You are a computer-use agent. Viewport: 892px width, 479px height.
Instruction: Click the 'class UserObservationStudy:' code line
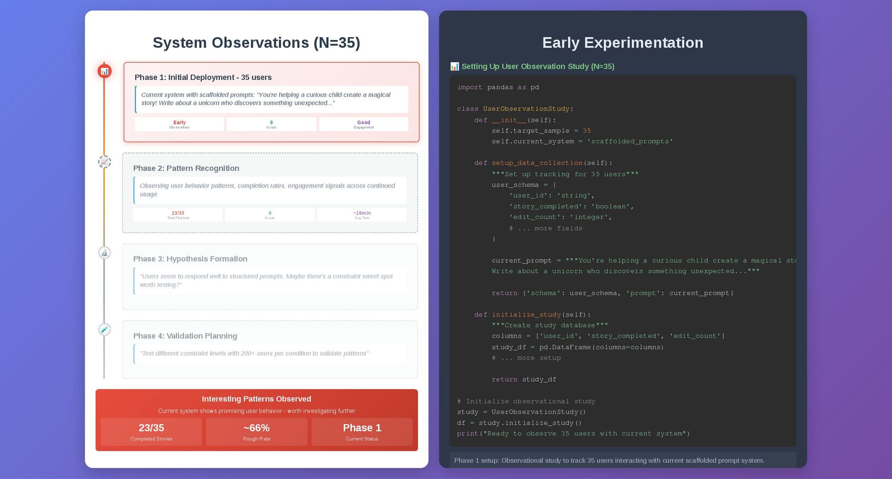(x=515, y=109)
